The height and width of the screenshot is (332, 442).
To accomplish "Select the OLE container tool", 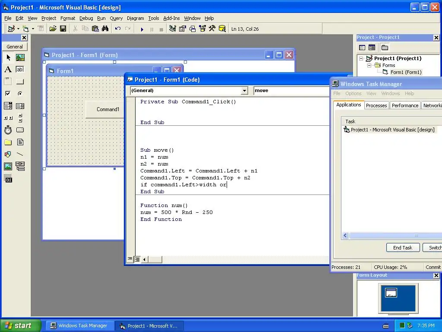I will [x=8, y=179].
